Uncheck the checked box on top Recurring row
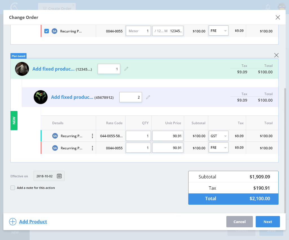This screenshot has height=240, width=289. pyautogui.click(x=47, y=31)
